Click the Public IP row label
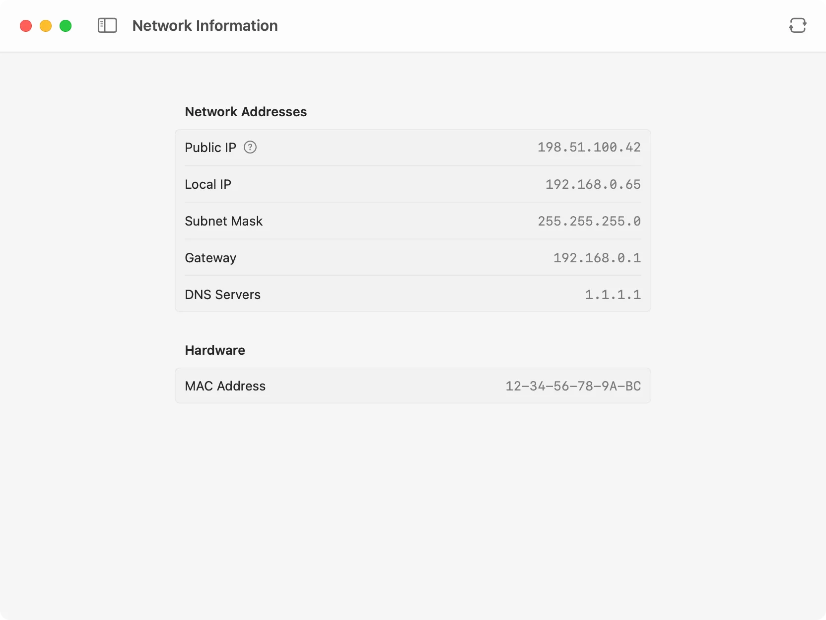The image size is (826, 620). [x=210, y=148]
